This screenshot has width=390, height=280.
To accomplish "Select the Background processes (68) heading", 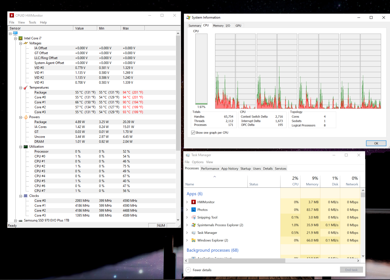I will pos(212,250).
